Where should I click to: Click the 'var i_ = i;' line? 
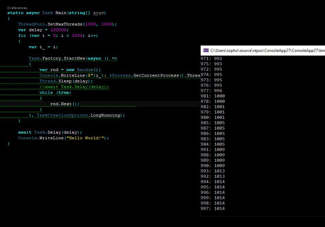[43, 47]
